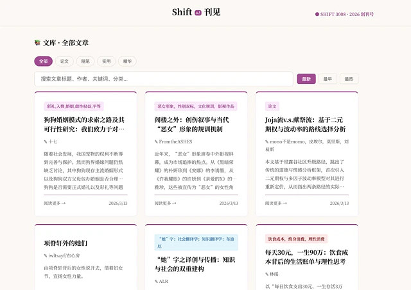This screenshot has height=290, width=411.
Task: Click author name FromtheASHES
Action: pos(175,141)
